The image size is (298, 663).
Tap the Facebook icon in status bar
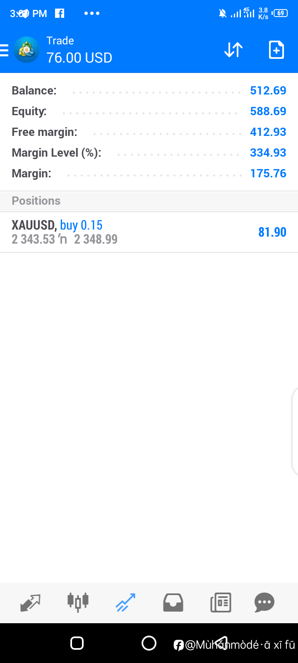click(x=60, y=13)
